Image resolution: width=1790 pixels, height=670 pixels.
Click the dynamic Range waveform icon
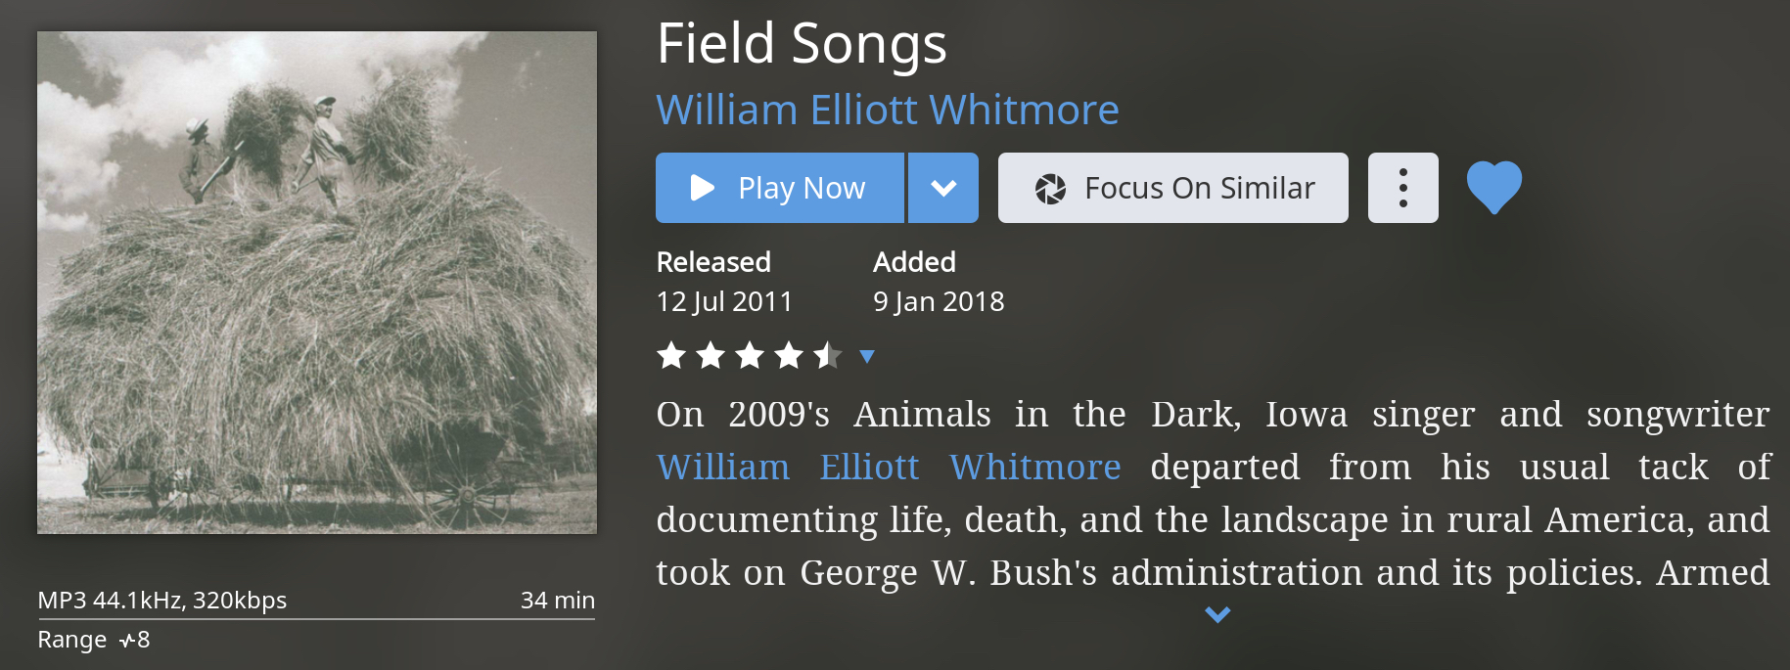click(127, 642)
